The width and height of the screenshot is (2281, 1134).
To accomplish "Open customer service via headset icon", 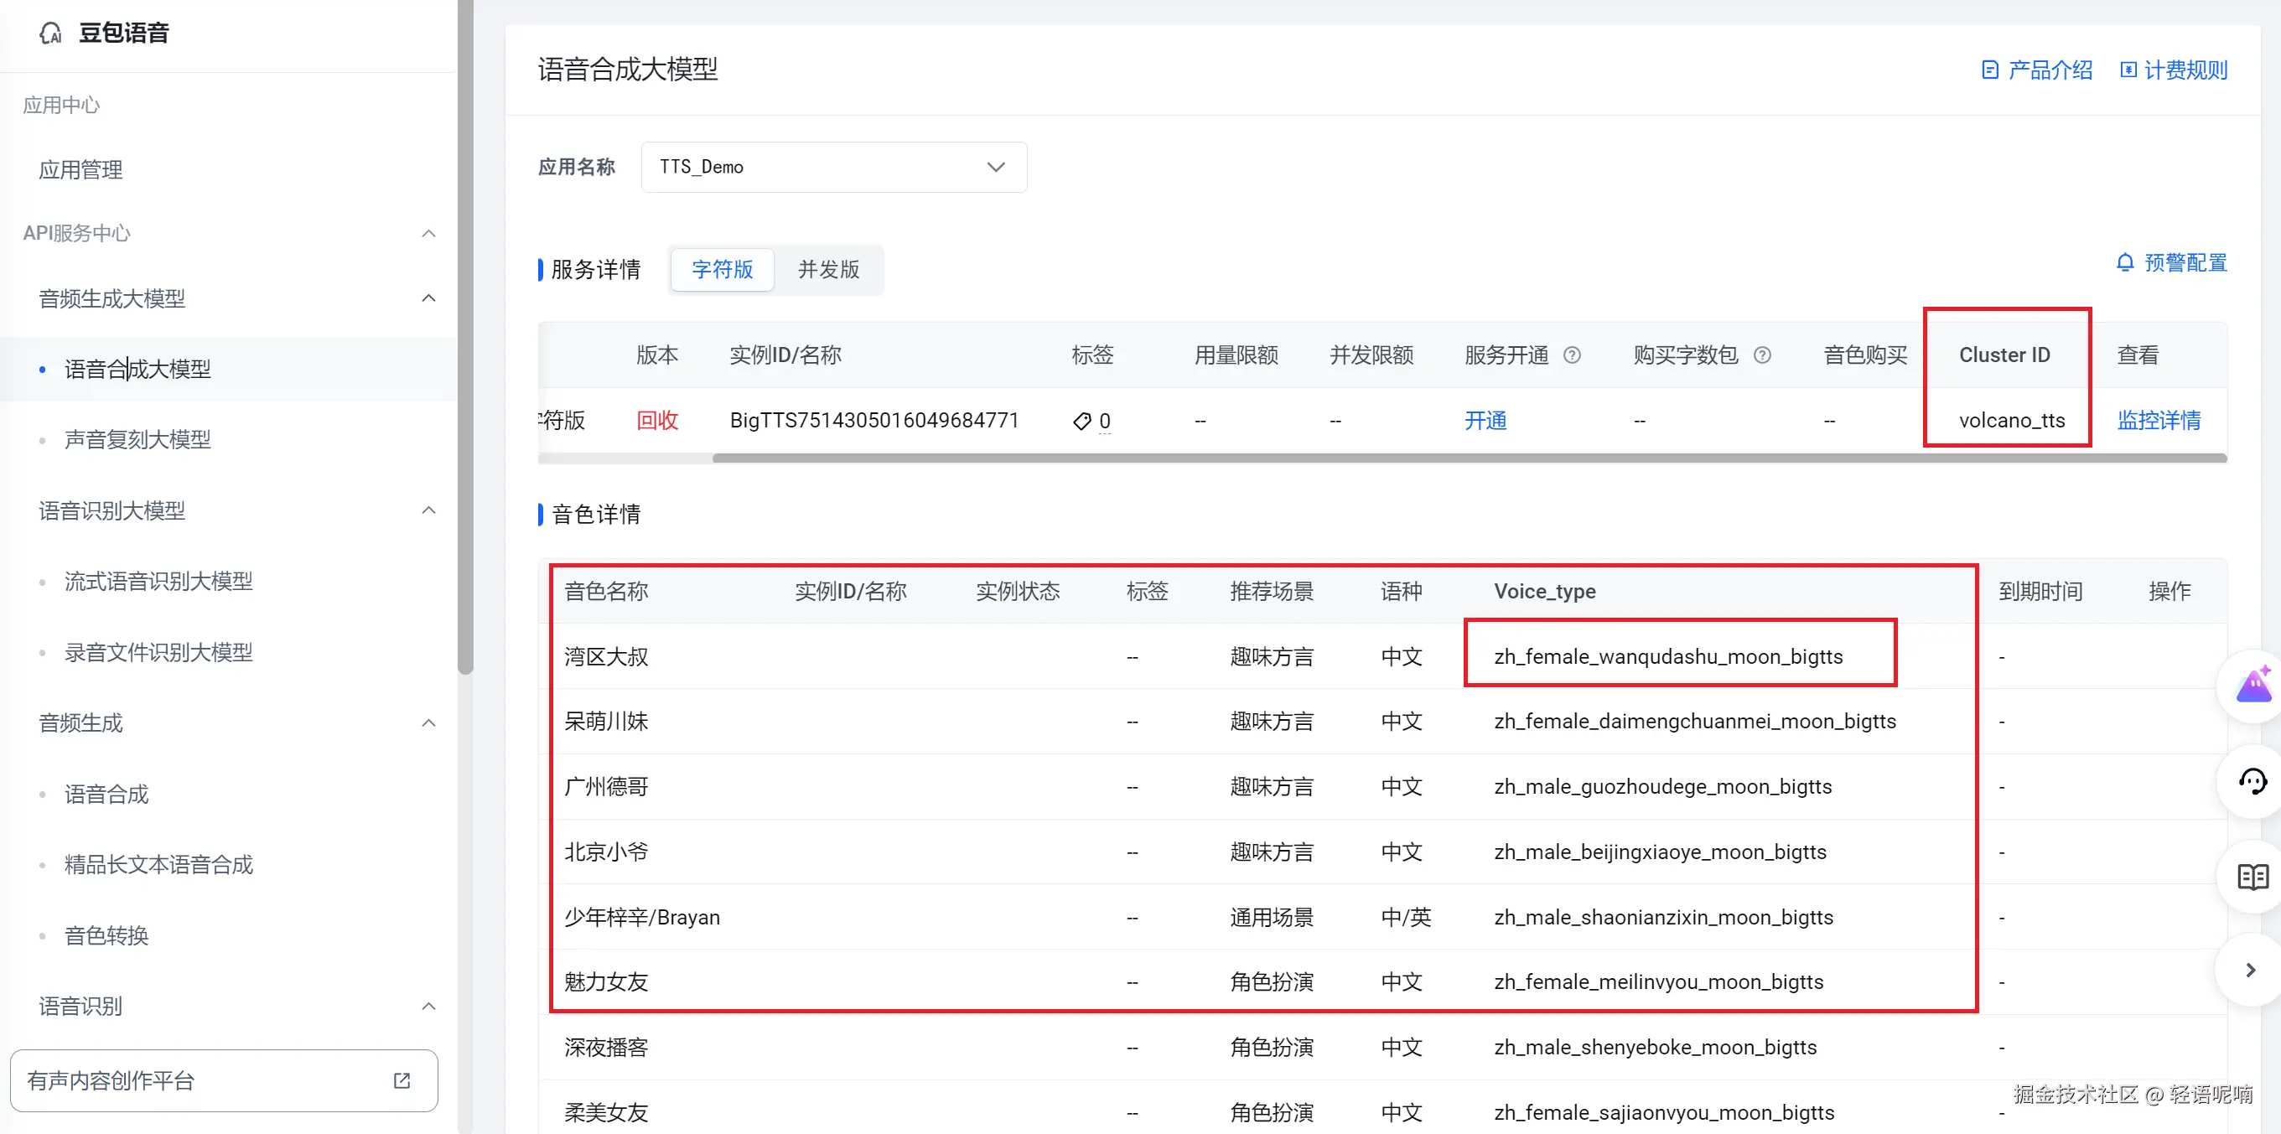I will (x=2253, y=781).
